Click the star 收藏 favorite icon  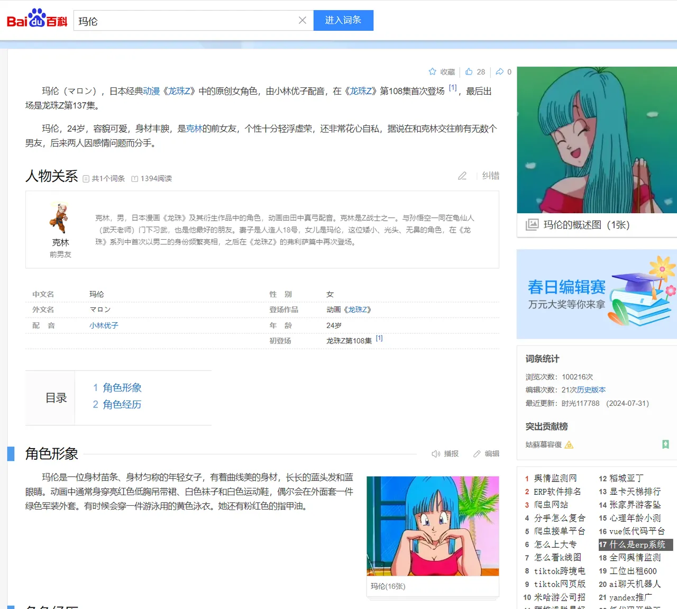(433, 72)
